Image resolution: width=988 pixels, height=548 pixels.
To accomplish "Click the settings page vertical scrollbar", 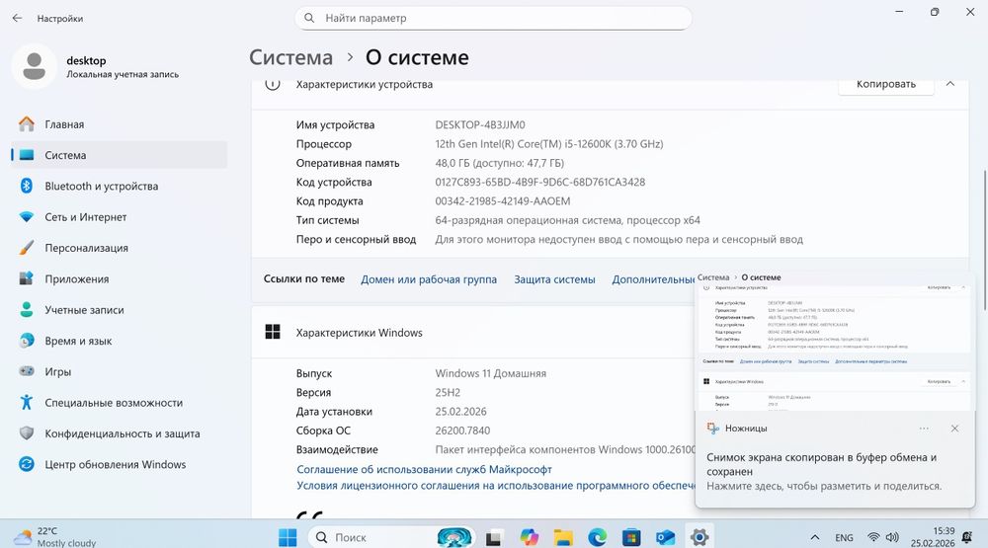I will [984, 239].
